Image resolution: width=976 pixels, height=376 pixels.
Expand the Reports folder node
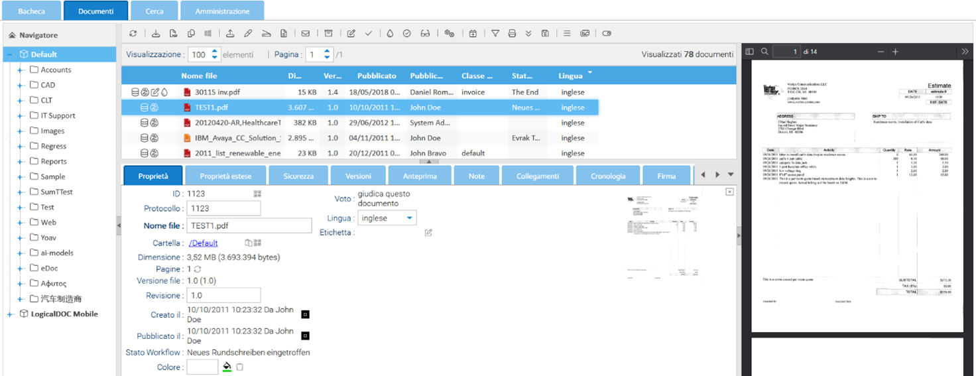click(x=21, y=161)
